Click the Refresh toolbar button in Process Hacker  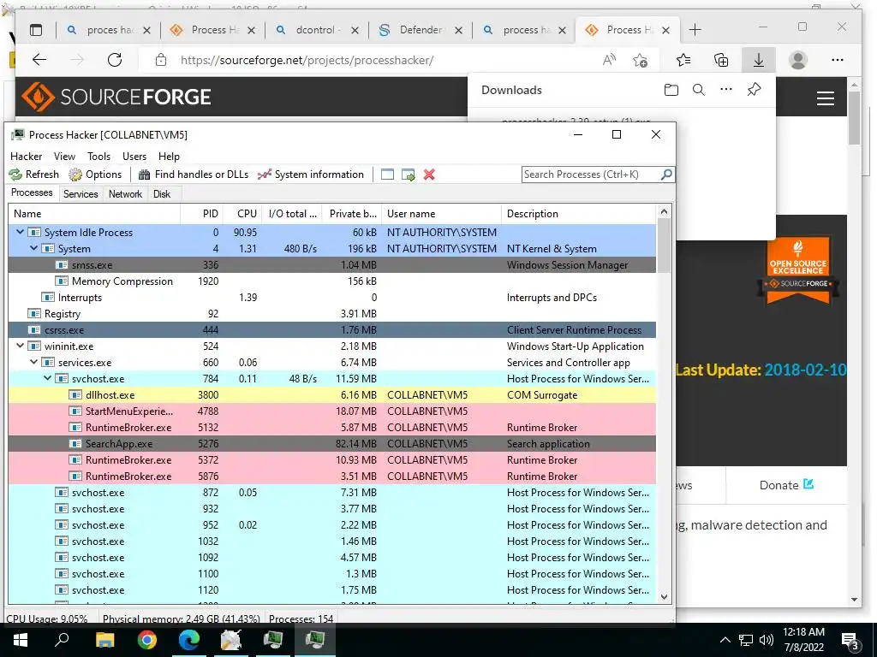click(x=34, y=175)
